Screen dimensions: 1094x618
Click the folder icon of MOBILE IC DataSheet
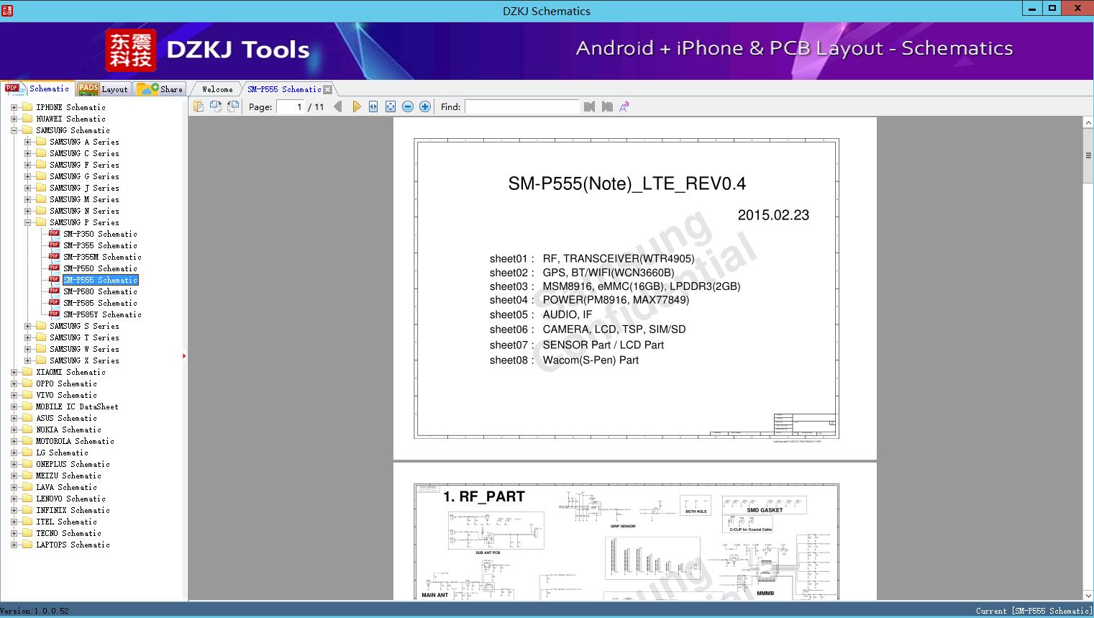pyautogui.click(x=27, y=406)
